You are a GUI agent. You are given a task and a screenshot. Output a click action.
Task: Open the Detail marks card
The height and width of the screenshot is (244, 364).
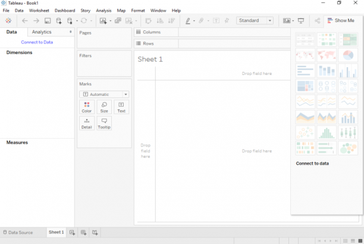click(x=87, y=123)
